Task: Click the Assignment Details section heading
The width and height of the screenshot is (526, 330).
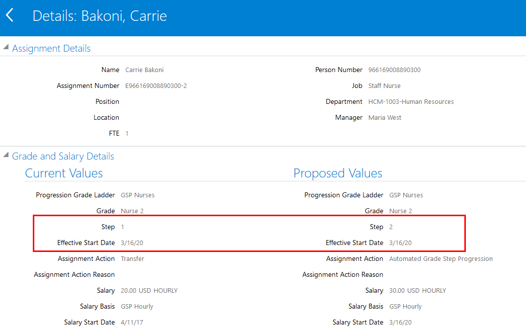Action: tap(51, 48)
